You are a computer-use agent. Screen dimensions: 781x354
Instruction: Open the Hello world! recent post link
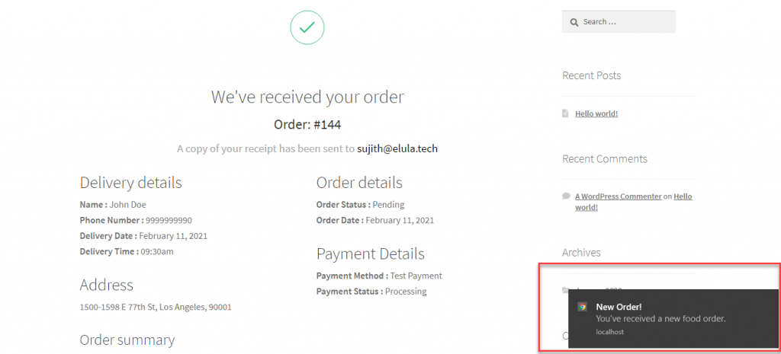pos(596,113)
